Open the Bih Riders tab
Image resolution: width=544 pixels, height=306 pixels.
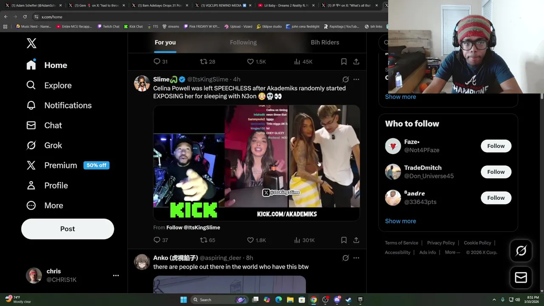click(325, 42)
